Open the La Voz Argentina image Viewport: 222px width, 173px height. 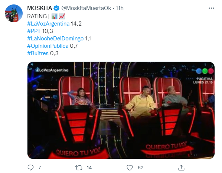121,110
